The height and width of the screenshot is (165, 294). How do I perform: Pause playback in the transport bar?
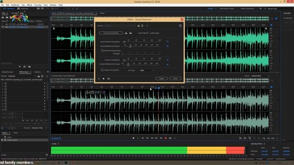click(x=142, y=138)
